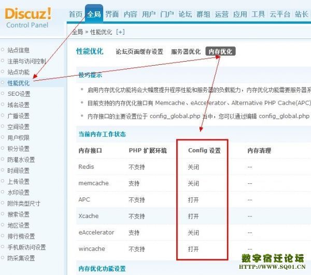
Task: Open 用户权限 in the sidebar
Action: pyautogui.click(x=19, y=138)
